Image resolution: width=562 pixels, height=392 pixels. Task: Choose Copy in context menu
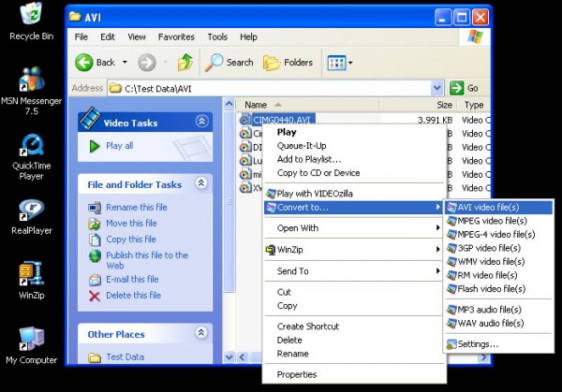(353, 306)
